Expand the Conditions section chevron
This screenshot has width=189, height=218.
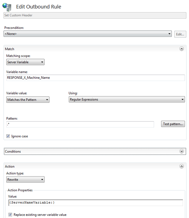click(x=182, y=151)
